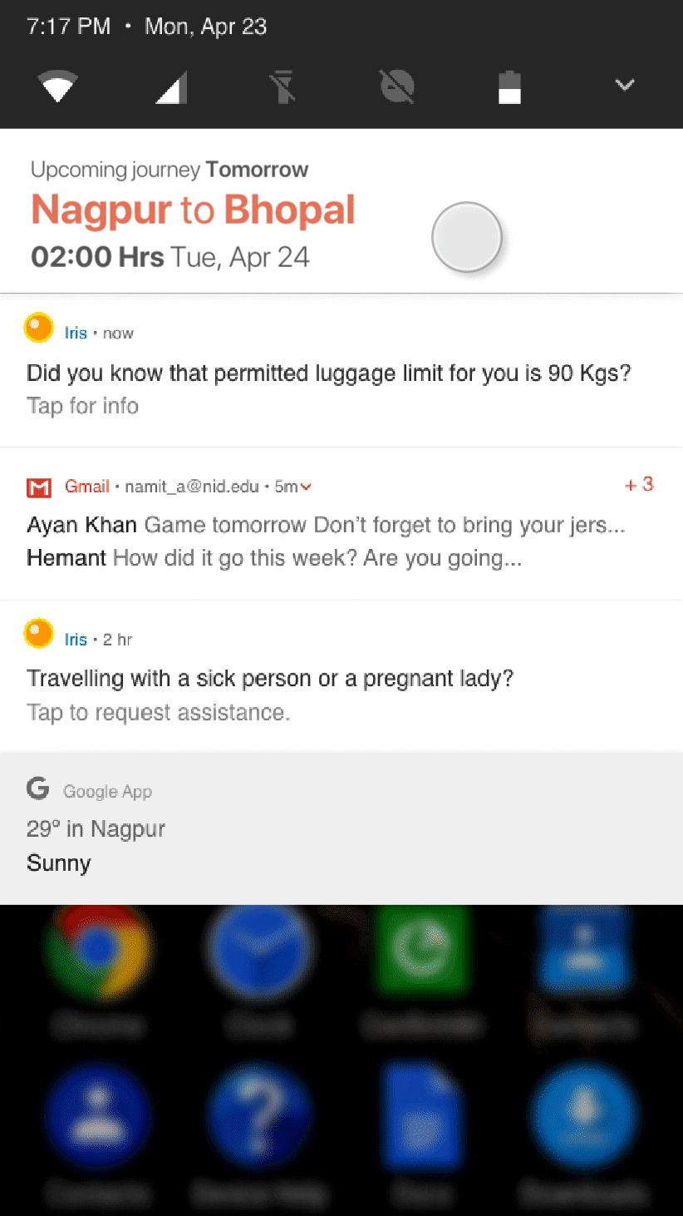Viewport: 683px width, 1216px height.
Task: Show the +3 more Gmail messages
Action: click(639, 484)
